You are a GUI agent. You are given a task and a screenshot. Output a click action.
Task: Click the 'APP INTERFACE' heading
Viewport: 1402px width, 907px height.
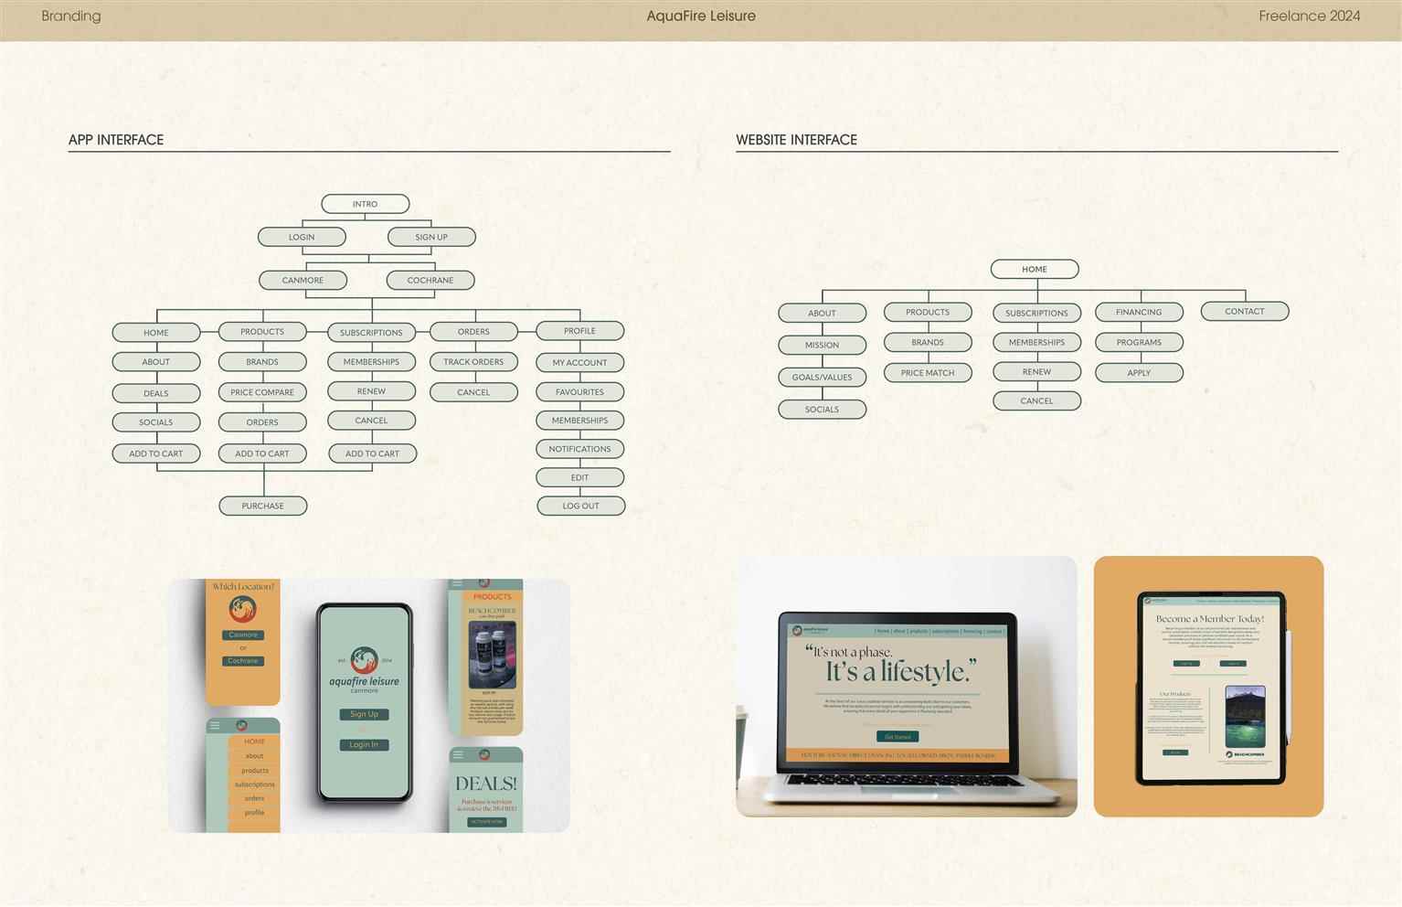tap(116, 140)
